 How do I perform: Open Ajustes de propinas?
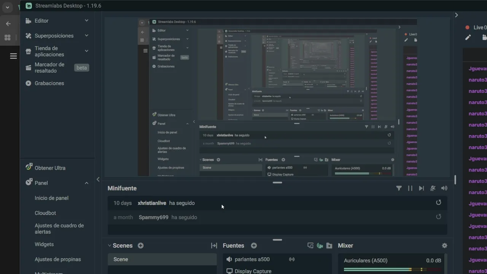tap(58, 259)
